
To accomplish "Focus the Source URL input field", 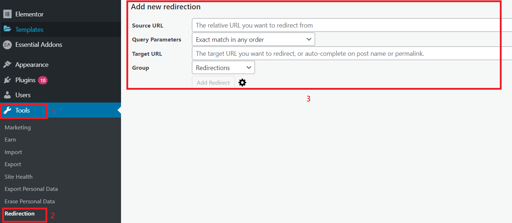I will click(x=351, y=25).
